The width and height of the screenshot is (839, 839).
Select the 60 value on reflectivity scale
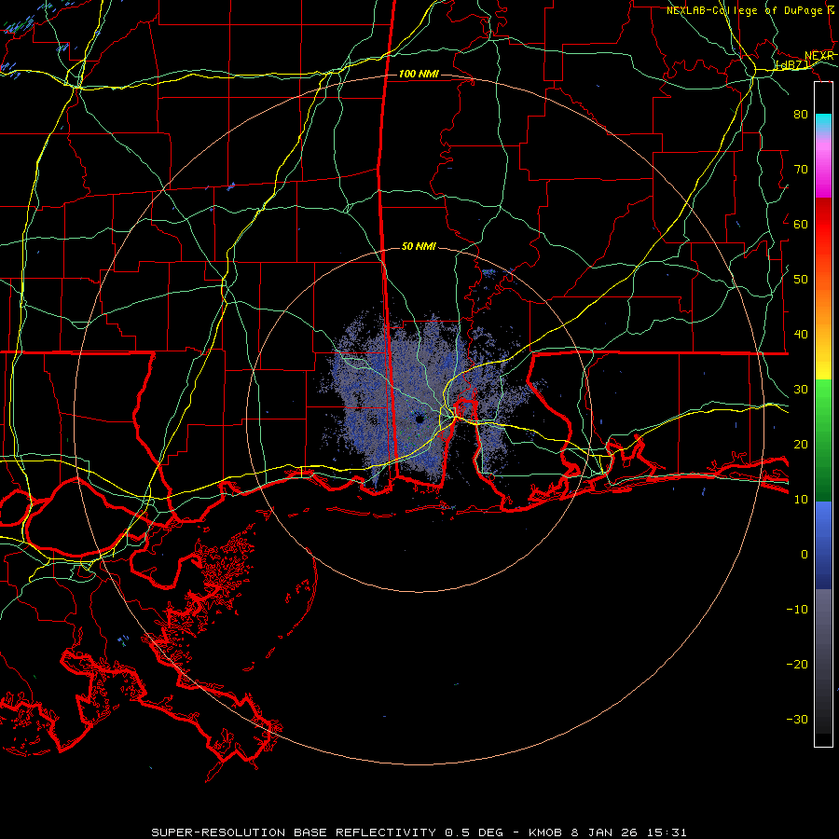(x=801, y=224)
